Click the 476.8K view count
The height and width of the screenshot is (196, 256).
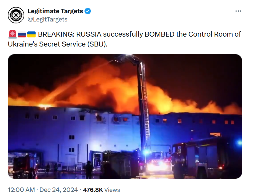(93, 190)
